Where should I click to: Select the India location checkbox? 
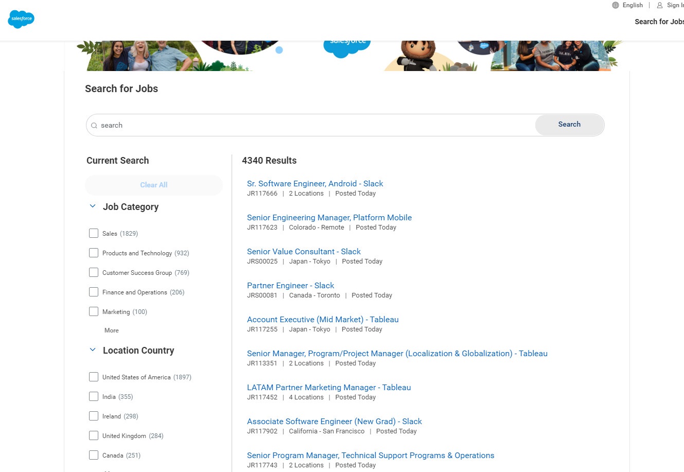pos(94,396)
